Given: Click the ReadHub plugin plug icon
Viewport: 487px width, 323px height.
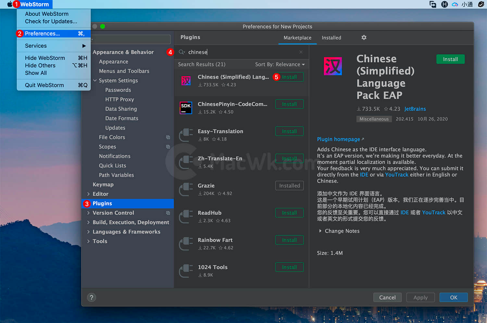Looking at the screenshot, I should (186, 216).
